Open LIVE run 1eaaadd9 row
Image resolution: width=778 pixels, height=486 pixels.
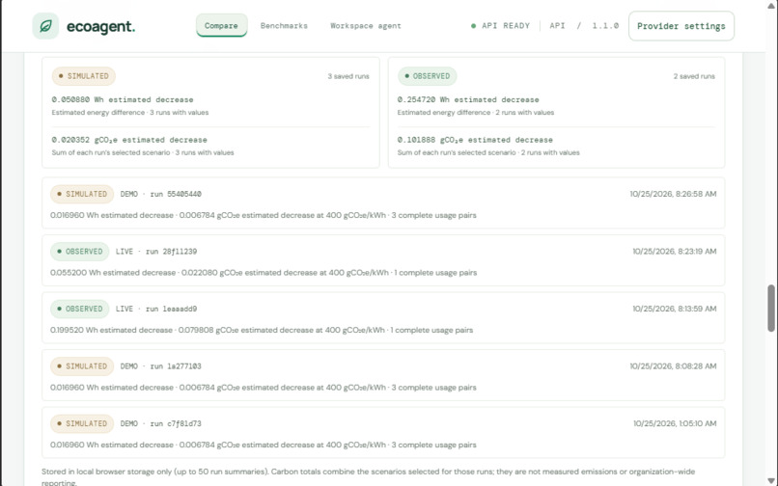[x=383, y=318]
